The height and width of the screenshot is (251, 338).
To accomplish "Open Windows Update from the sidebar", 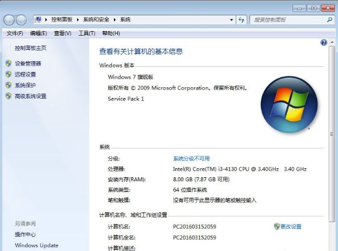I will tap(36, 245).
